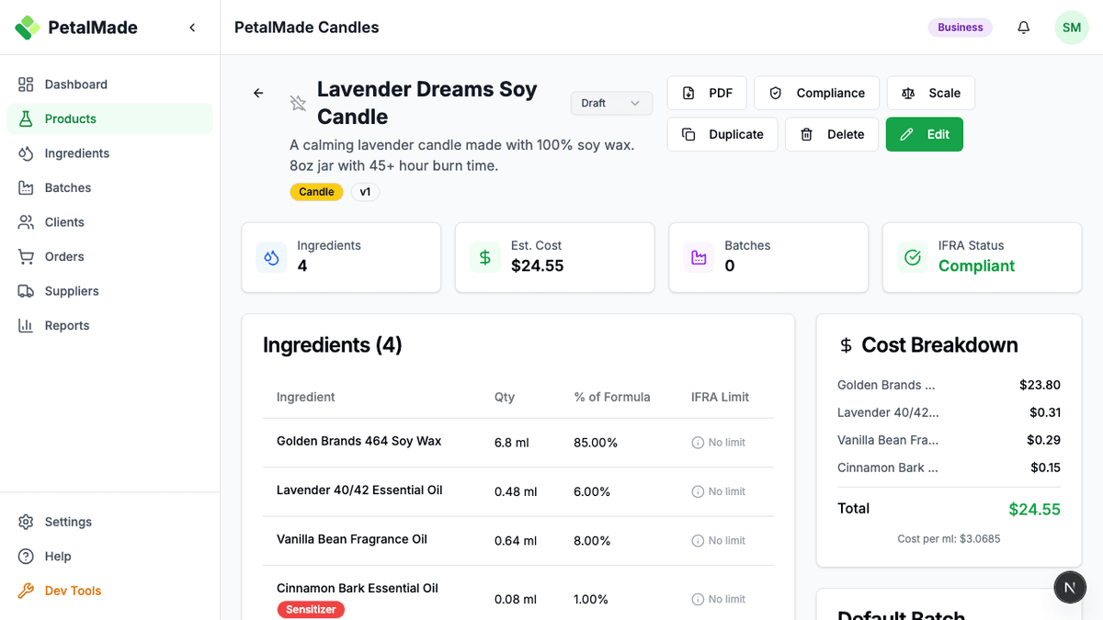Open the Settings gear icon
1103x620 pixels.
pos(27,522)
